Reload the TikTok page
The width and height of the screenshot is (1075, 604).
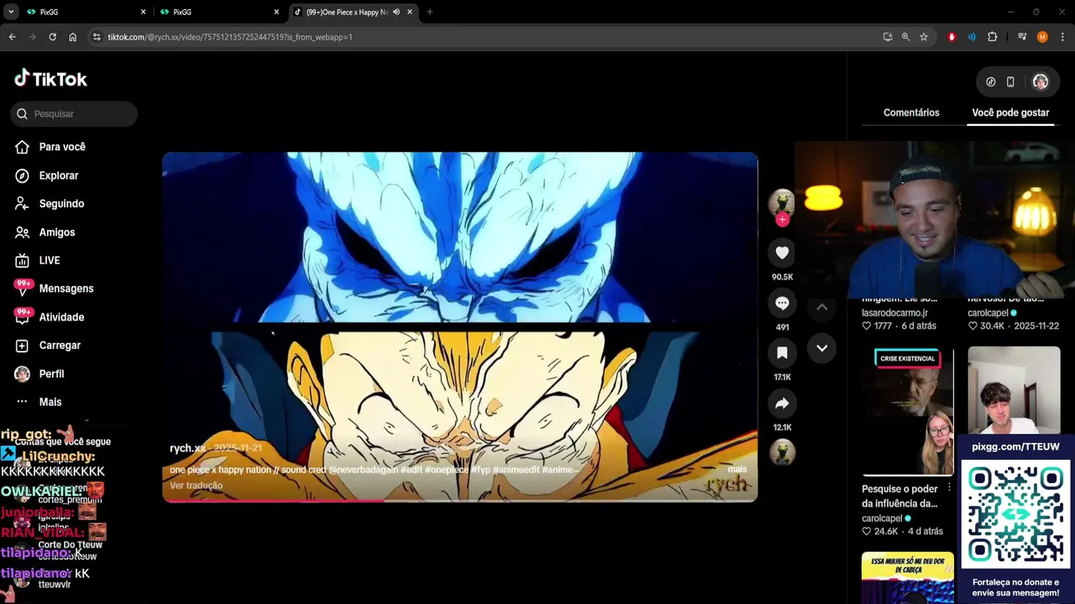coord(53,37)
